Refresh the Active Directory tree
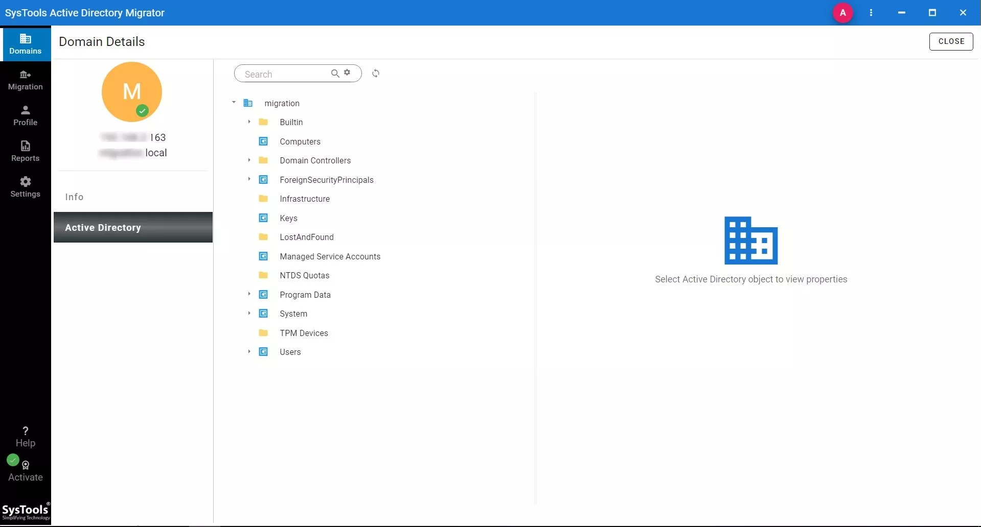 click(x=376, y=74)
